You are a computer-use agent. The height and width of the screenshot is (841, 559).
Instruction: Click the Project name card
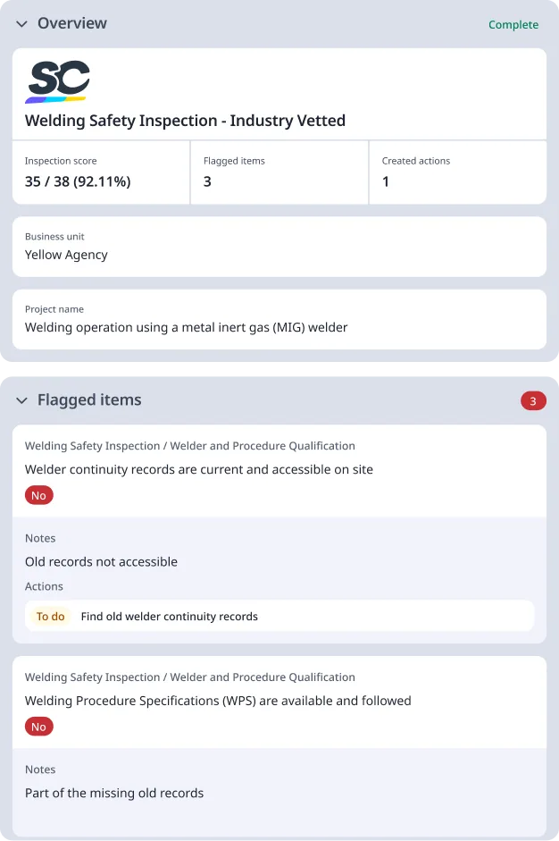pos(279,319)
